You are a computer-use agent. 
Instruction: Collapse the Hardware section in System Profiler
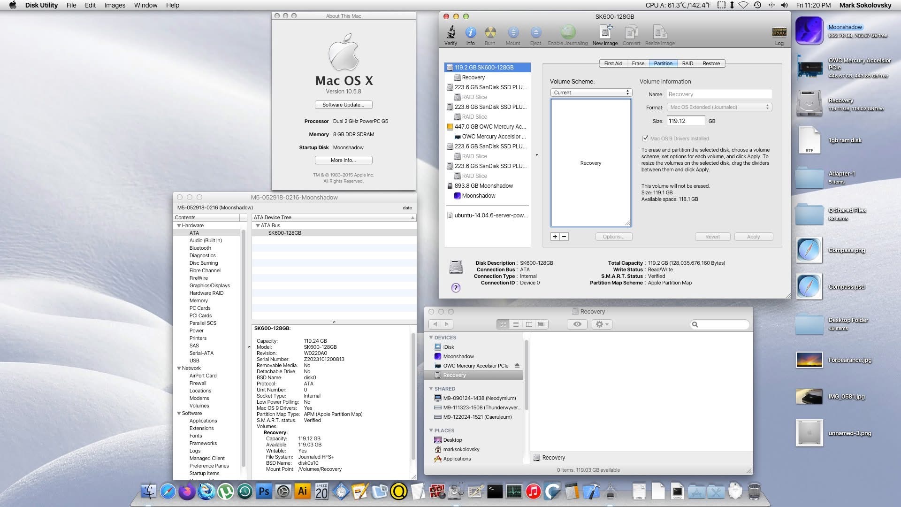point(179,225)
